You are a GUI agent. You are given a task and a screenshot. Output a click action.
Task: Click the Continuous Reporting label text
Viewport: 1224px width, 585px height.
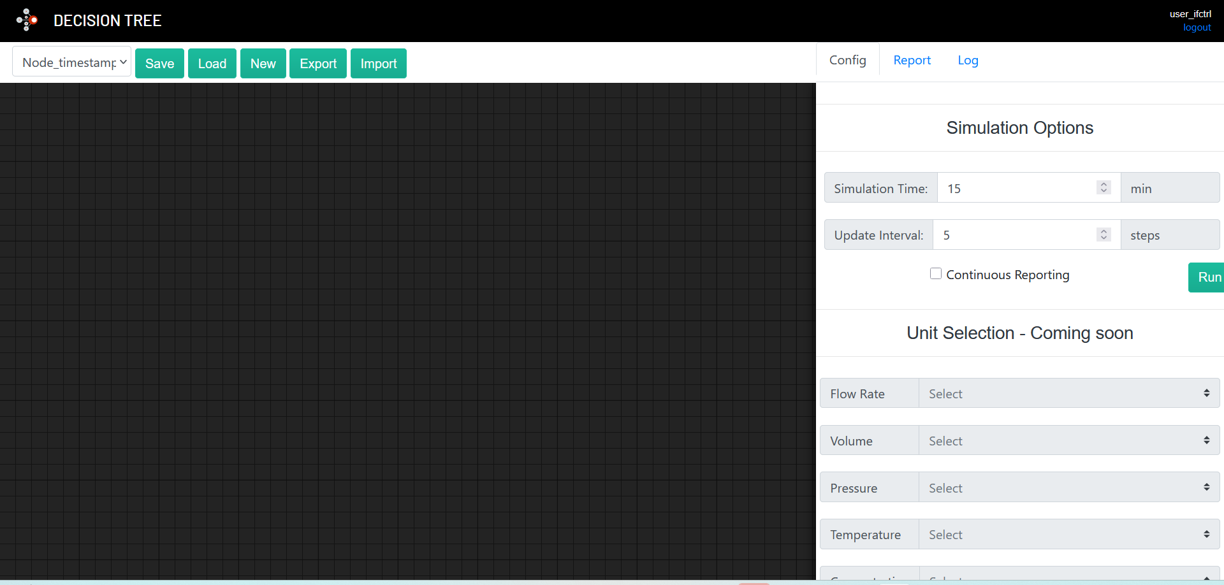pyautogui.click(x=1008, y=275)
